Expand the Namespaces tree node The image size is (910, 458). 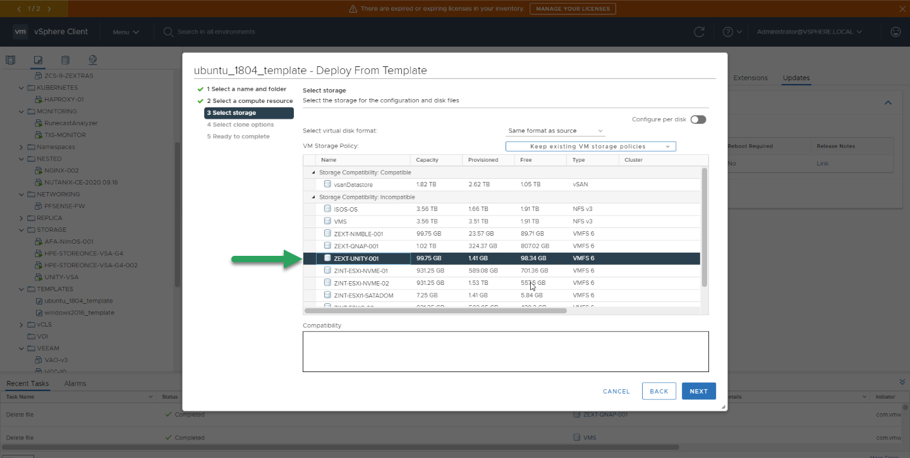pyautogui.click(x=22, y=147)
